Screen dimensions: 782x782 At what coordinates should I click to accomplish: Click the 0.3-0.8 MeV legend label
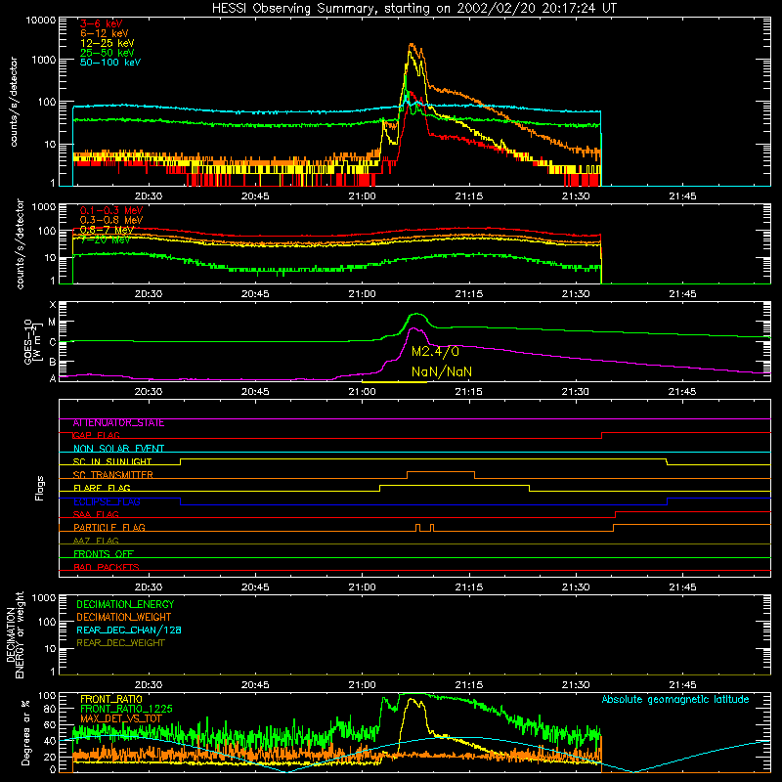tap(111, 220)
